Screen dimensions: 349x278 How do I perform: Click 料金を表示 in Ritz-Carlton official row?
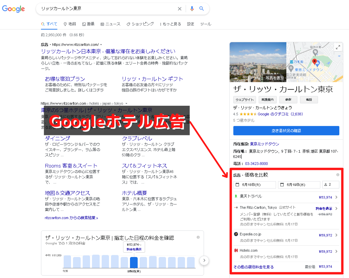324,208
